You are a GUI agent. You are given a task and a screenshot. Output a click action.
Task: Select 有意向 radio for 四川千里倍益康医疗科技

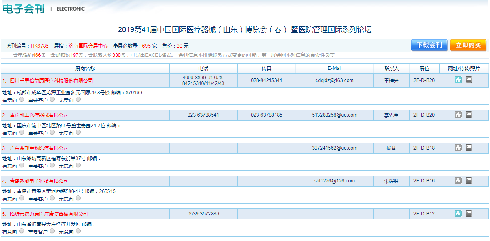coord(21,99)
